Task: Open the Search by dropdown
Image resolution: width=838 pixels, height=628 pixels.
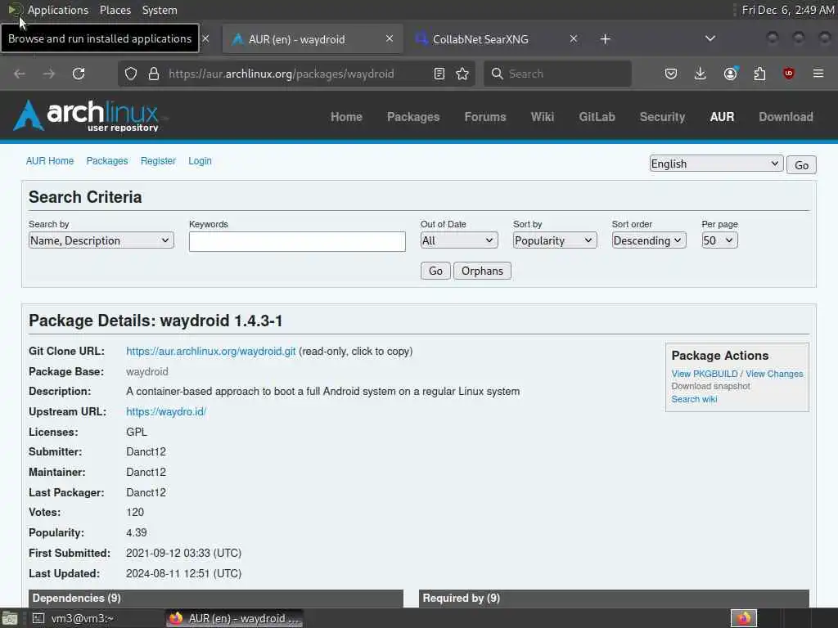Action: pos(101,241)
